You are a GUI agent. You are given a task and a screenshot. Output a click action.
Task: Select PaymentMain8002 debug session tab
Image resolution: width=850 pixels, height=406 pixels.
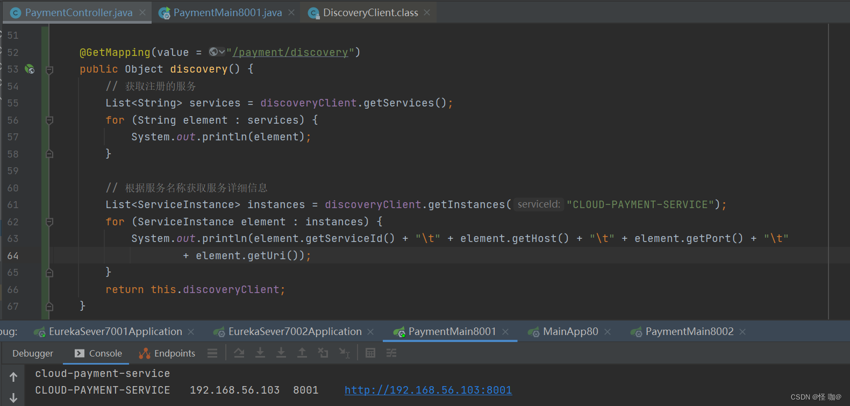coord(689,332)
